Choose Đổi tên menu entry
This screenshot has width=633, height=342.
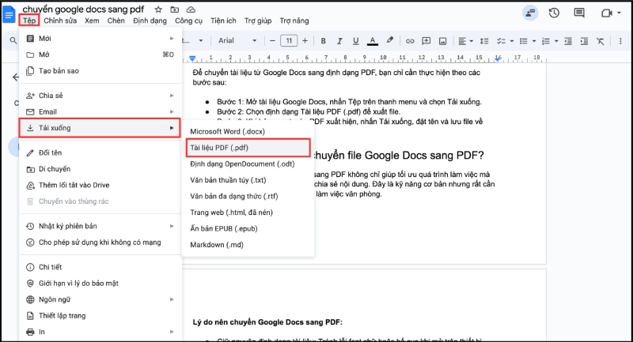[100, 152]
